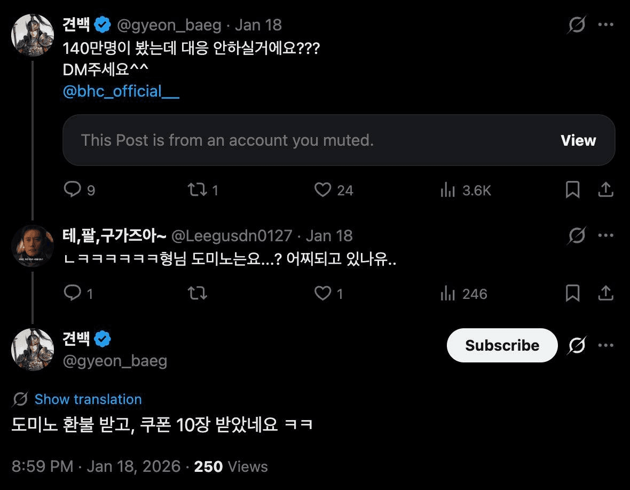
Task: Open more options on first post
Action: click(x=605, y=25)
